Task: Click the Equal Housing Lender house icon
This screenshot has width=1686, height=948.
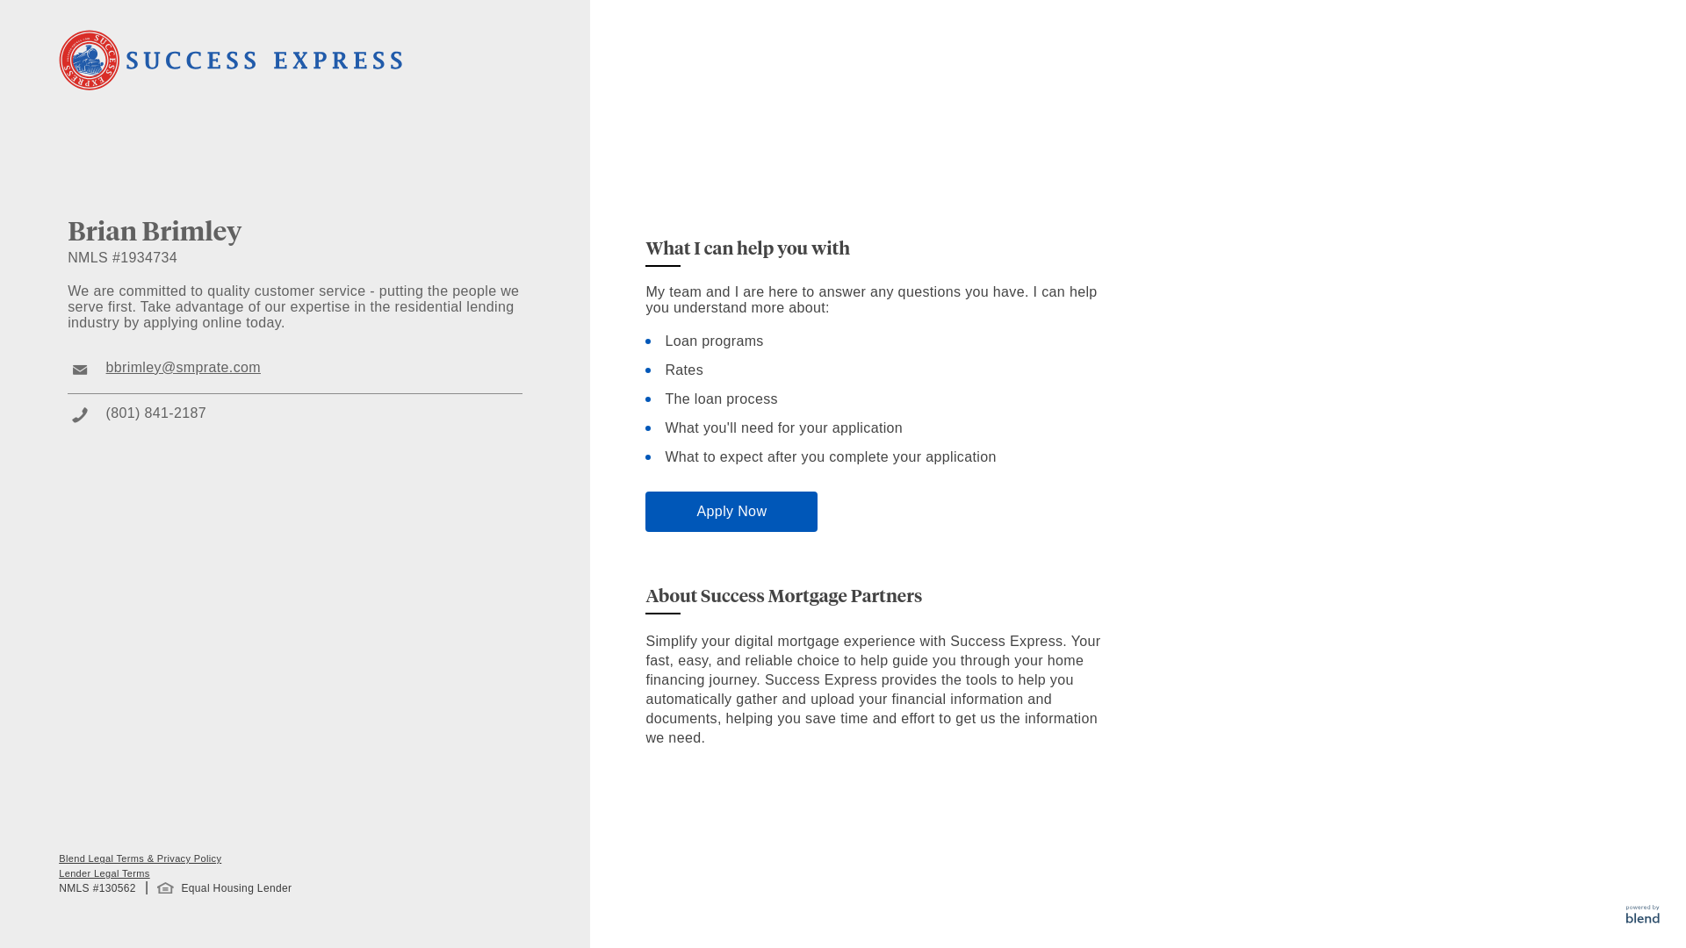Action: coord(165,888)
